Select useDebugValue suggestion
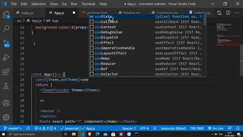This screenshot has width=243, height=137. 146,32
